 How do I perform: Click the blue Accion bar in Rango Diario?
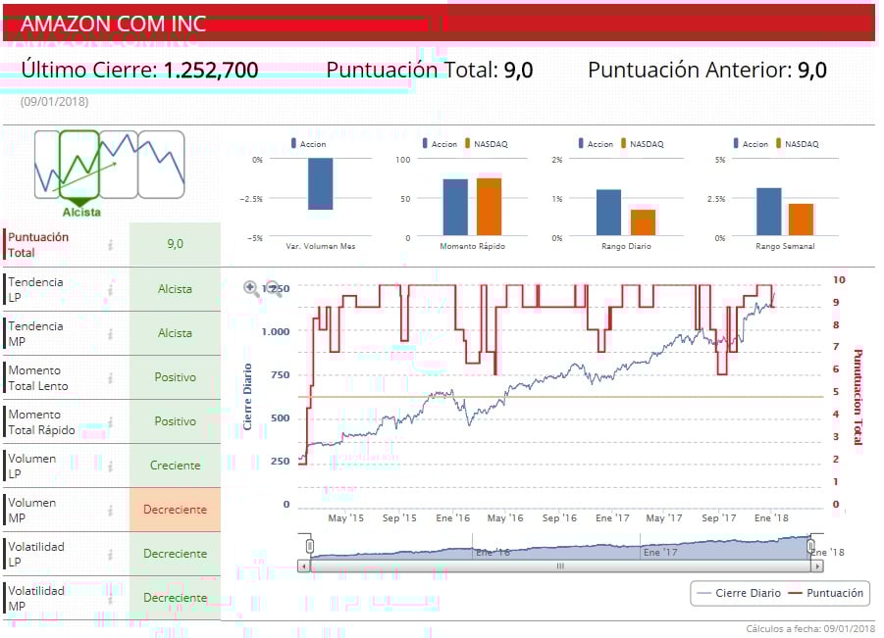[x=609, y=213]
